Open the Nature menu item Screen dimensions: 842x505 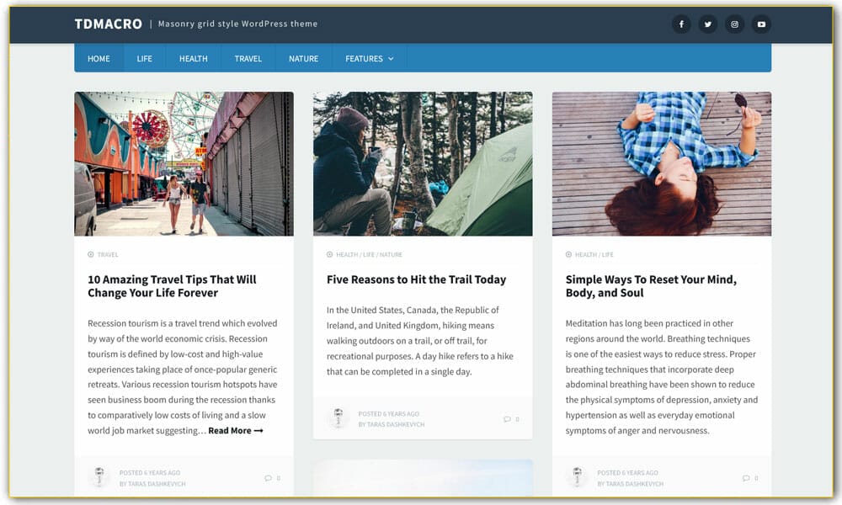coord(303,59)
